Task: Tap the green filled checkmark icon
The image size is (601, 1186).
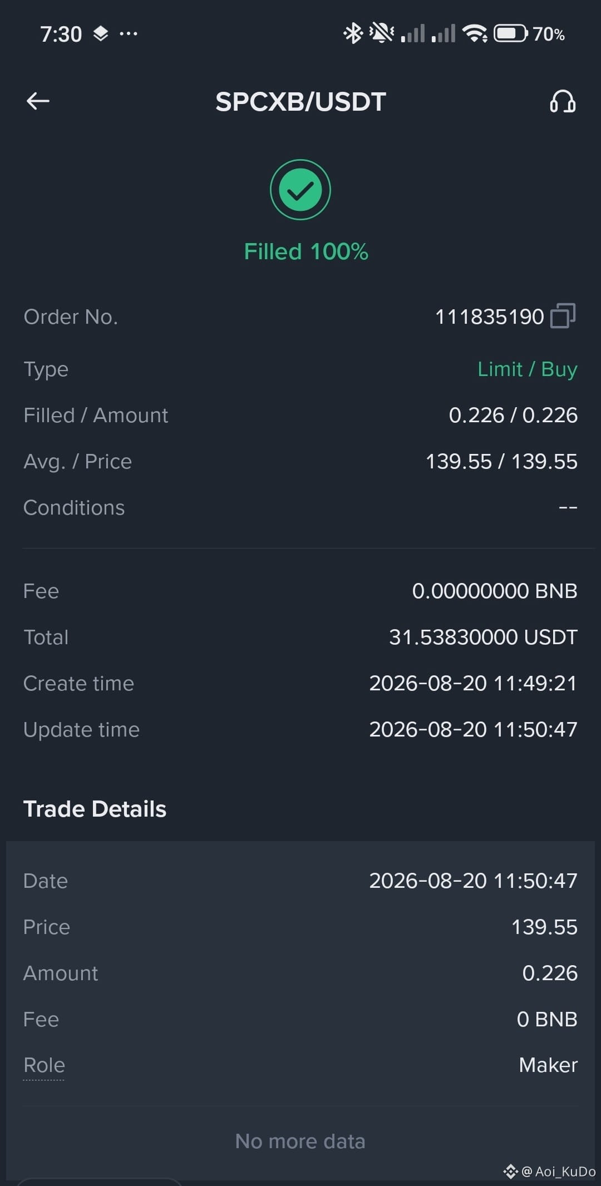Action: [300, 190]
